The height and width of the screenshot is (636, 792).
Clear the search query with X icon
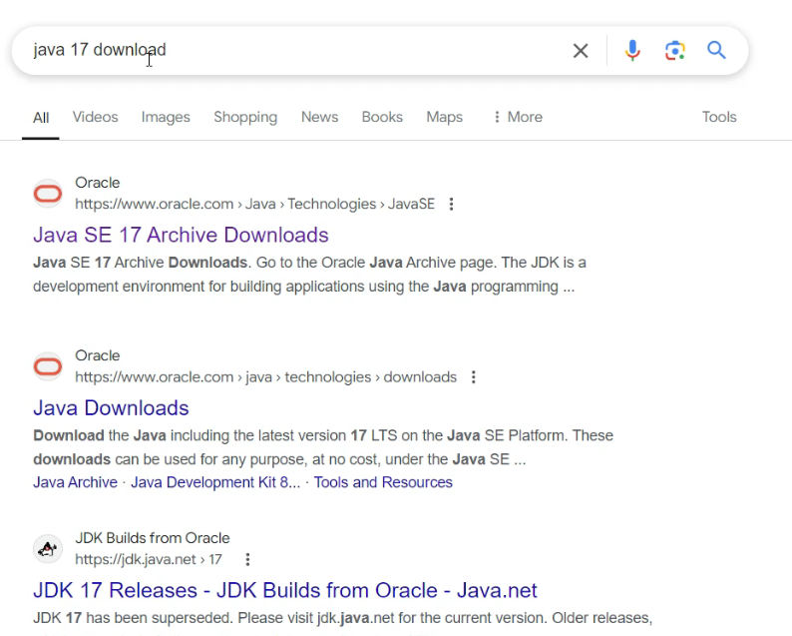(x=581, y=51)
